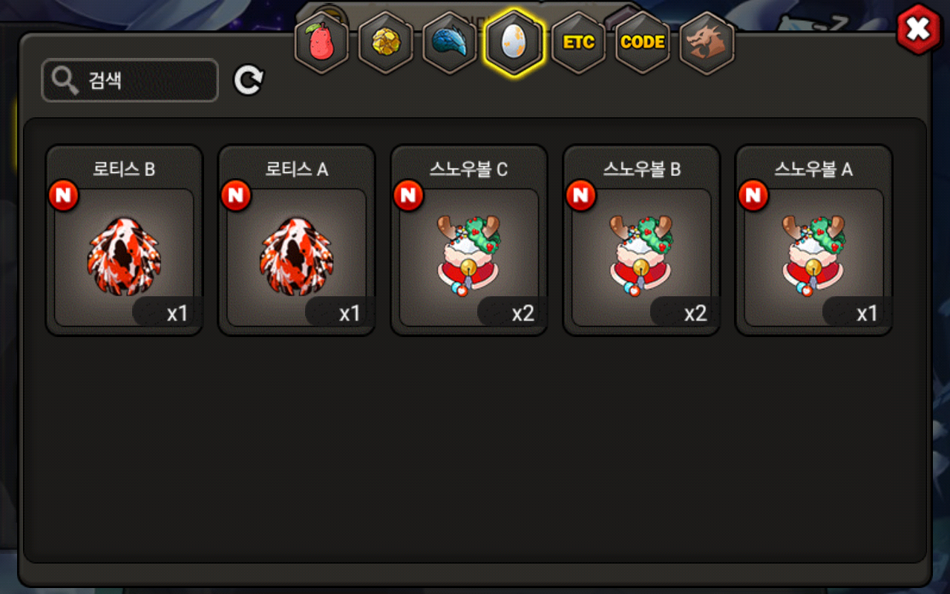The height and width of the screenshot is (594, 950).
Task: Select the 로티스 B egg item
Action: pyautogui.click(x=124, y=240)
